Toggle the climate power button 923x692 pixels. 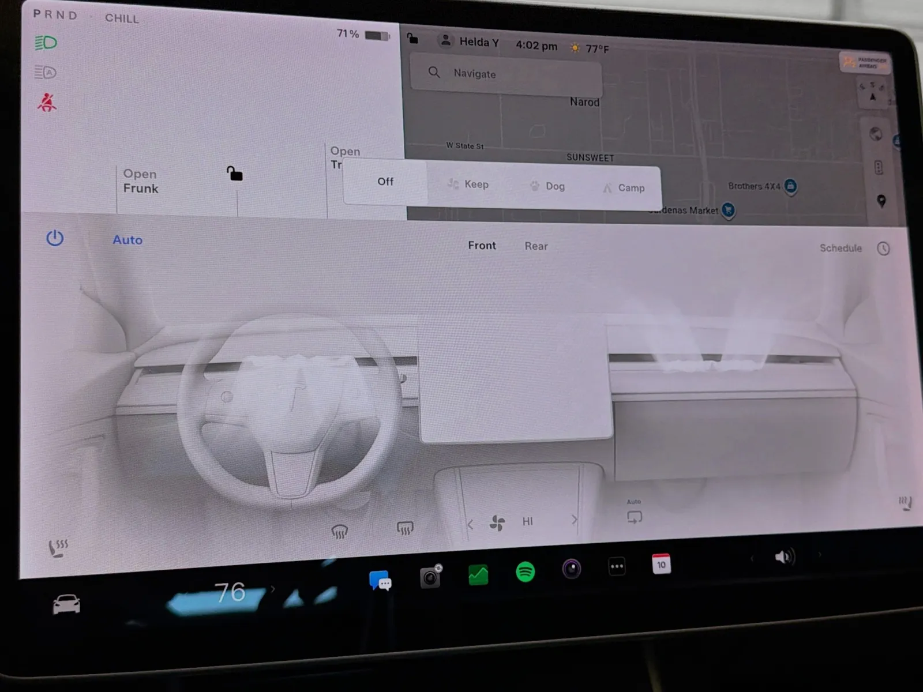tap(55, 238)
